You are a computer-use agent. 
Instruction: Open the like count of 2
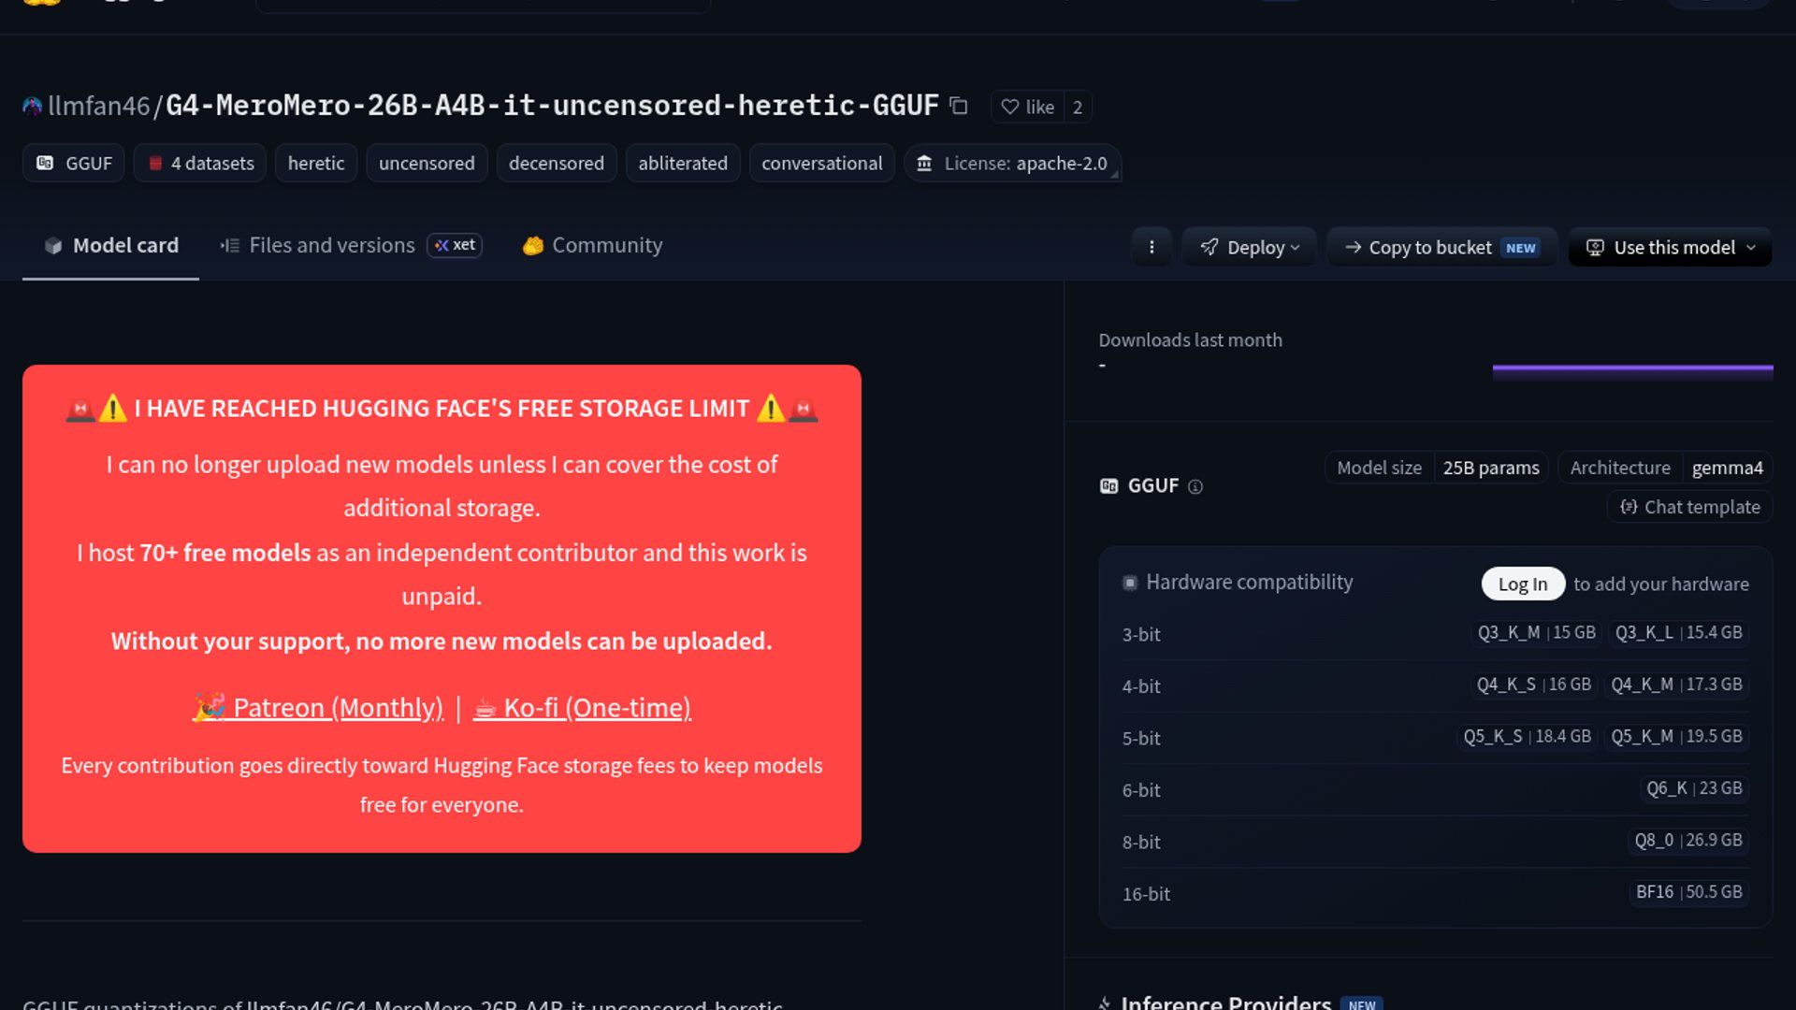1078,107
